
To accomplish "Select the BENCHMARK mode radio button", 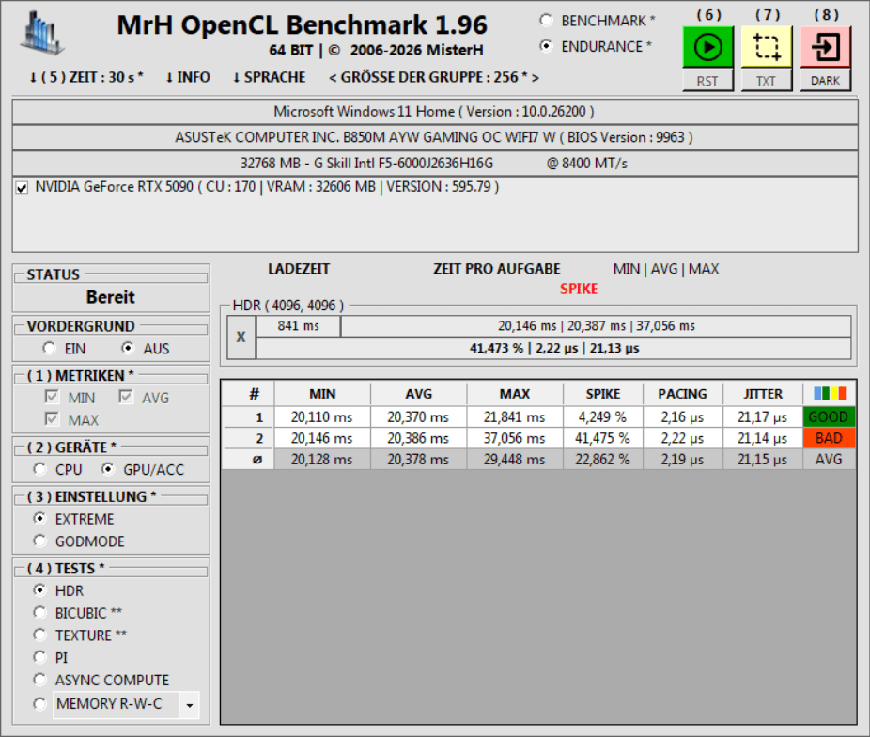I will coord(546,21).
